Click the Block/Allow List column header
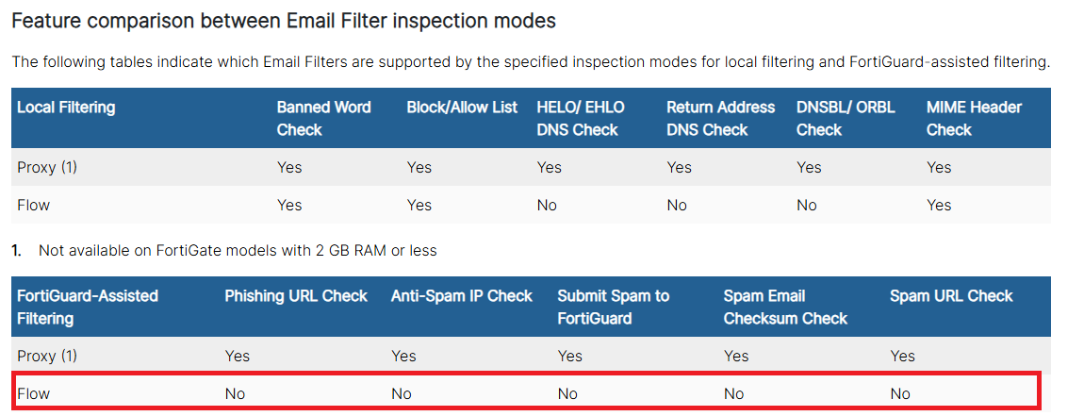This screenshot has width=1084, height=416. coord(462,108)
